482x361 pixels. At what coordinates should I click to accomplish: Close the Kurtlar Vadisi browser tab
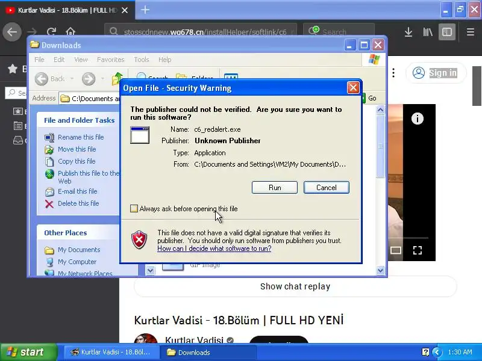tap(125, 10)
